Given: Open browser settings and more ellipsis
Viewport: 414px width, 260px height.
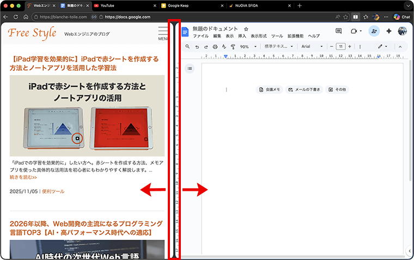Looking at the screenshot, I should pos(386,17).
